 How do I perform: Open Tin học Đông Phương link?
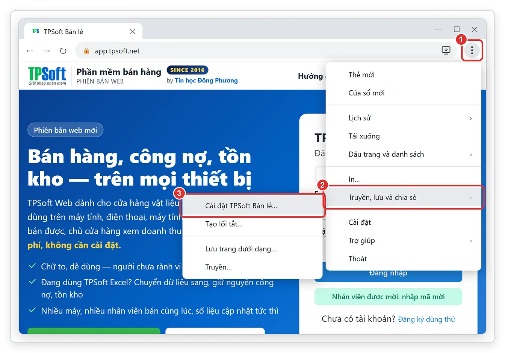tap(206, 81)
